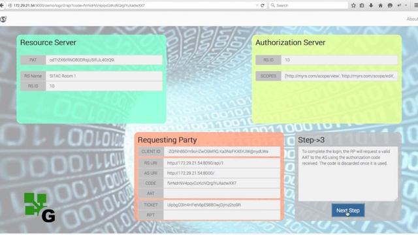Viewport: 418px width, 235px height.
Task: Open the browser hamburger menu
Action: (415, 5)
